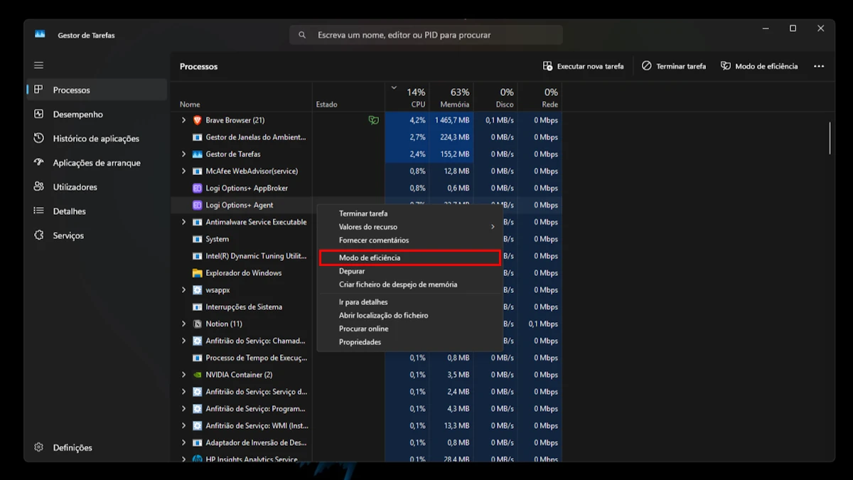Select Abrir localização do ficheiro
This screenshot has width=853, height=480.
coord(383,315)
